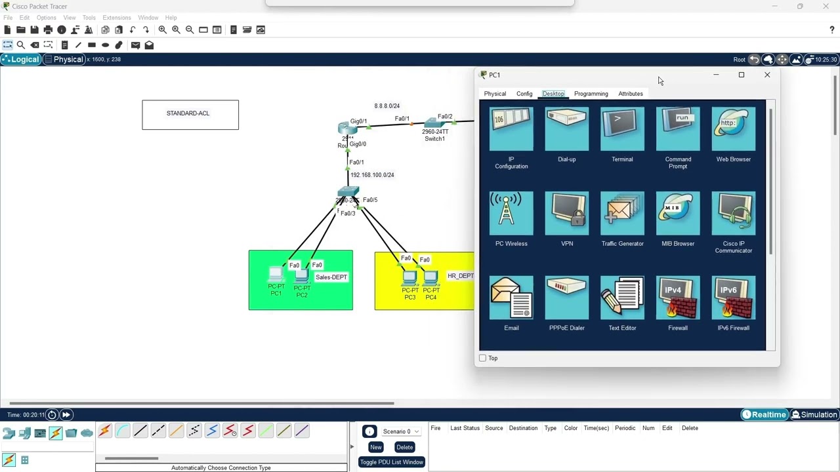Click the Add Complex PDU open envelope icon
840x472 pixels.
[x=149, y=45]
